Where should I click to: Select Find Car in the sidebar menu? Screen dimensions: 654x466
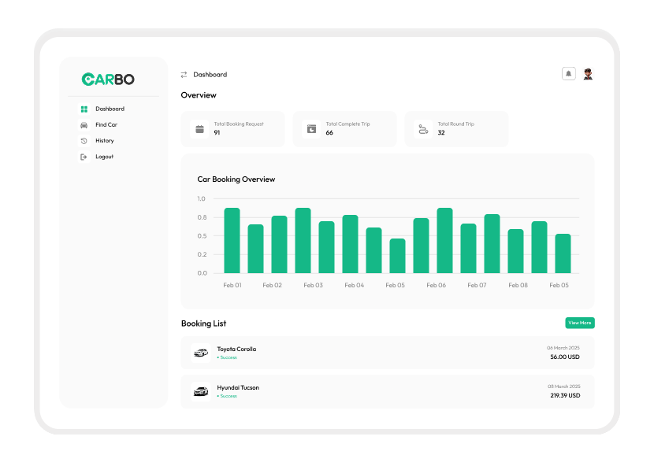coord(106,125)
